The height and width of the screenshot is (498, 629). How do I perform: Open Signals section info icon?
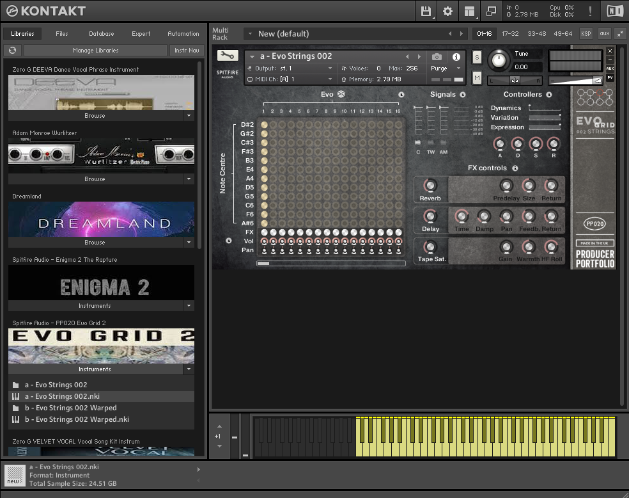pyautogui.click(x=463, y=94)
